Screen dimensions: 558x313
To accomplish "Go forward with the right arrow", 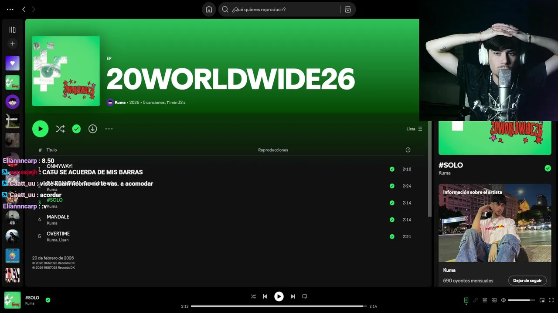I will coord(34,9).
